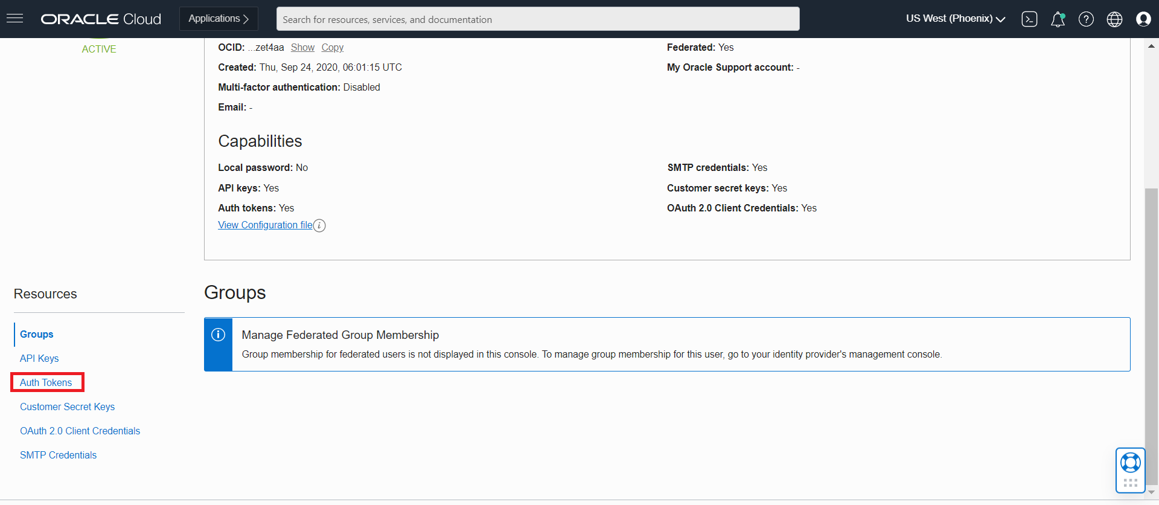Open the Help question mark icon
The image size is (1159, 505).
1086,19
